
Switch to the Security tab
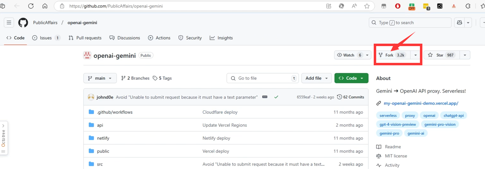click(190, 38)
